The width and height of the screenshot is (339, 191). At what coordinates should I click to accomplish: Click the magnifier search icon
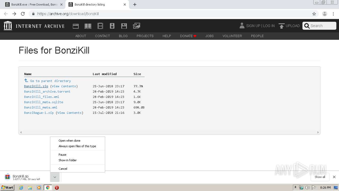(307, 26)
